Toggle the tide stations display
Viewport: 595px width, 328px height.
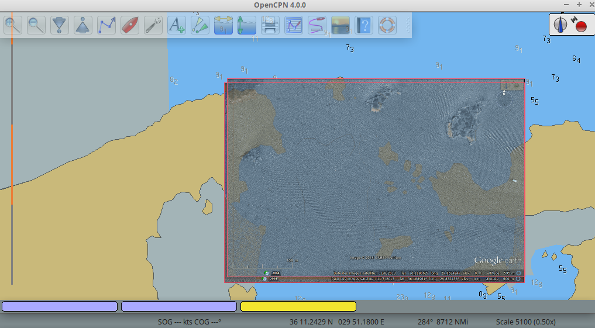(223, 25)
